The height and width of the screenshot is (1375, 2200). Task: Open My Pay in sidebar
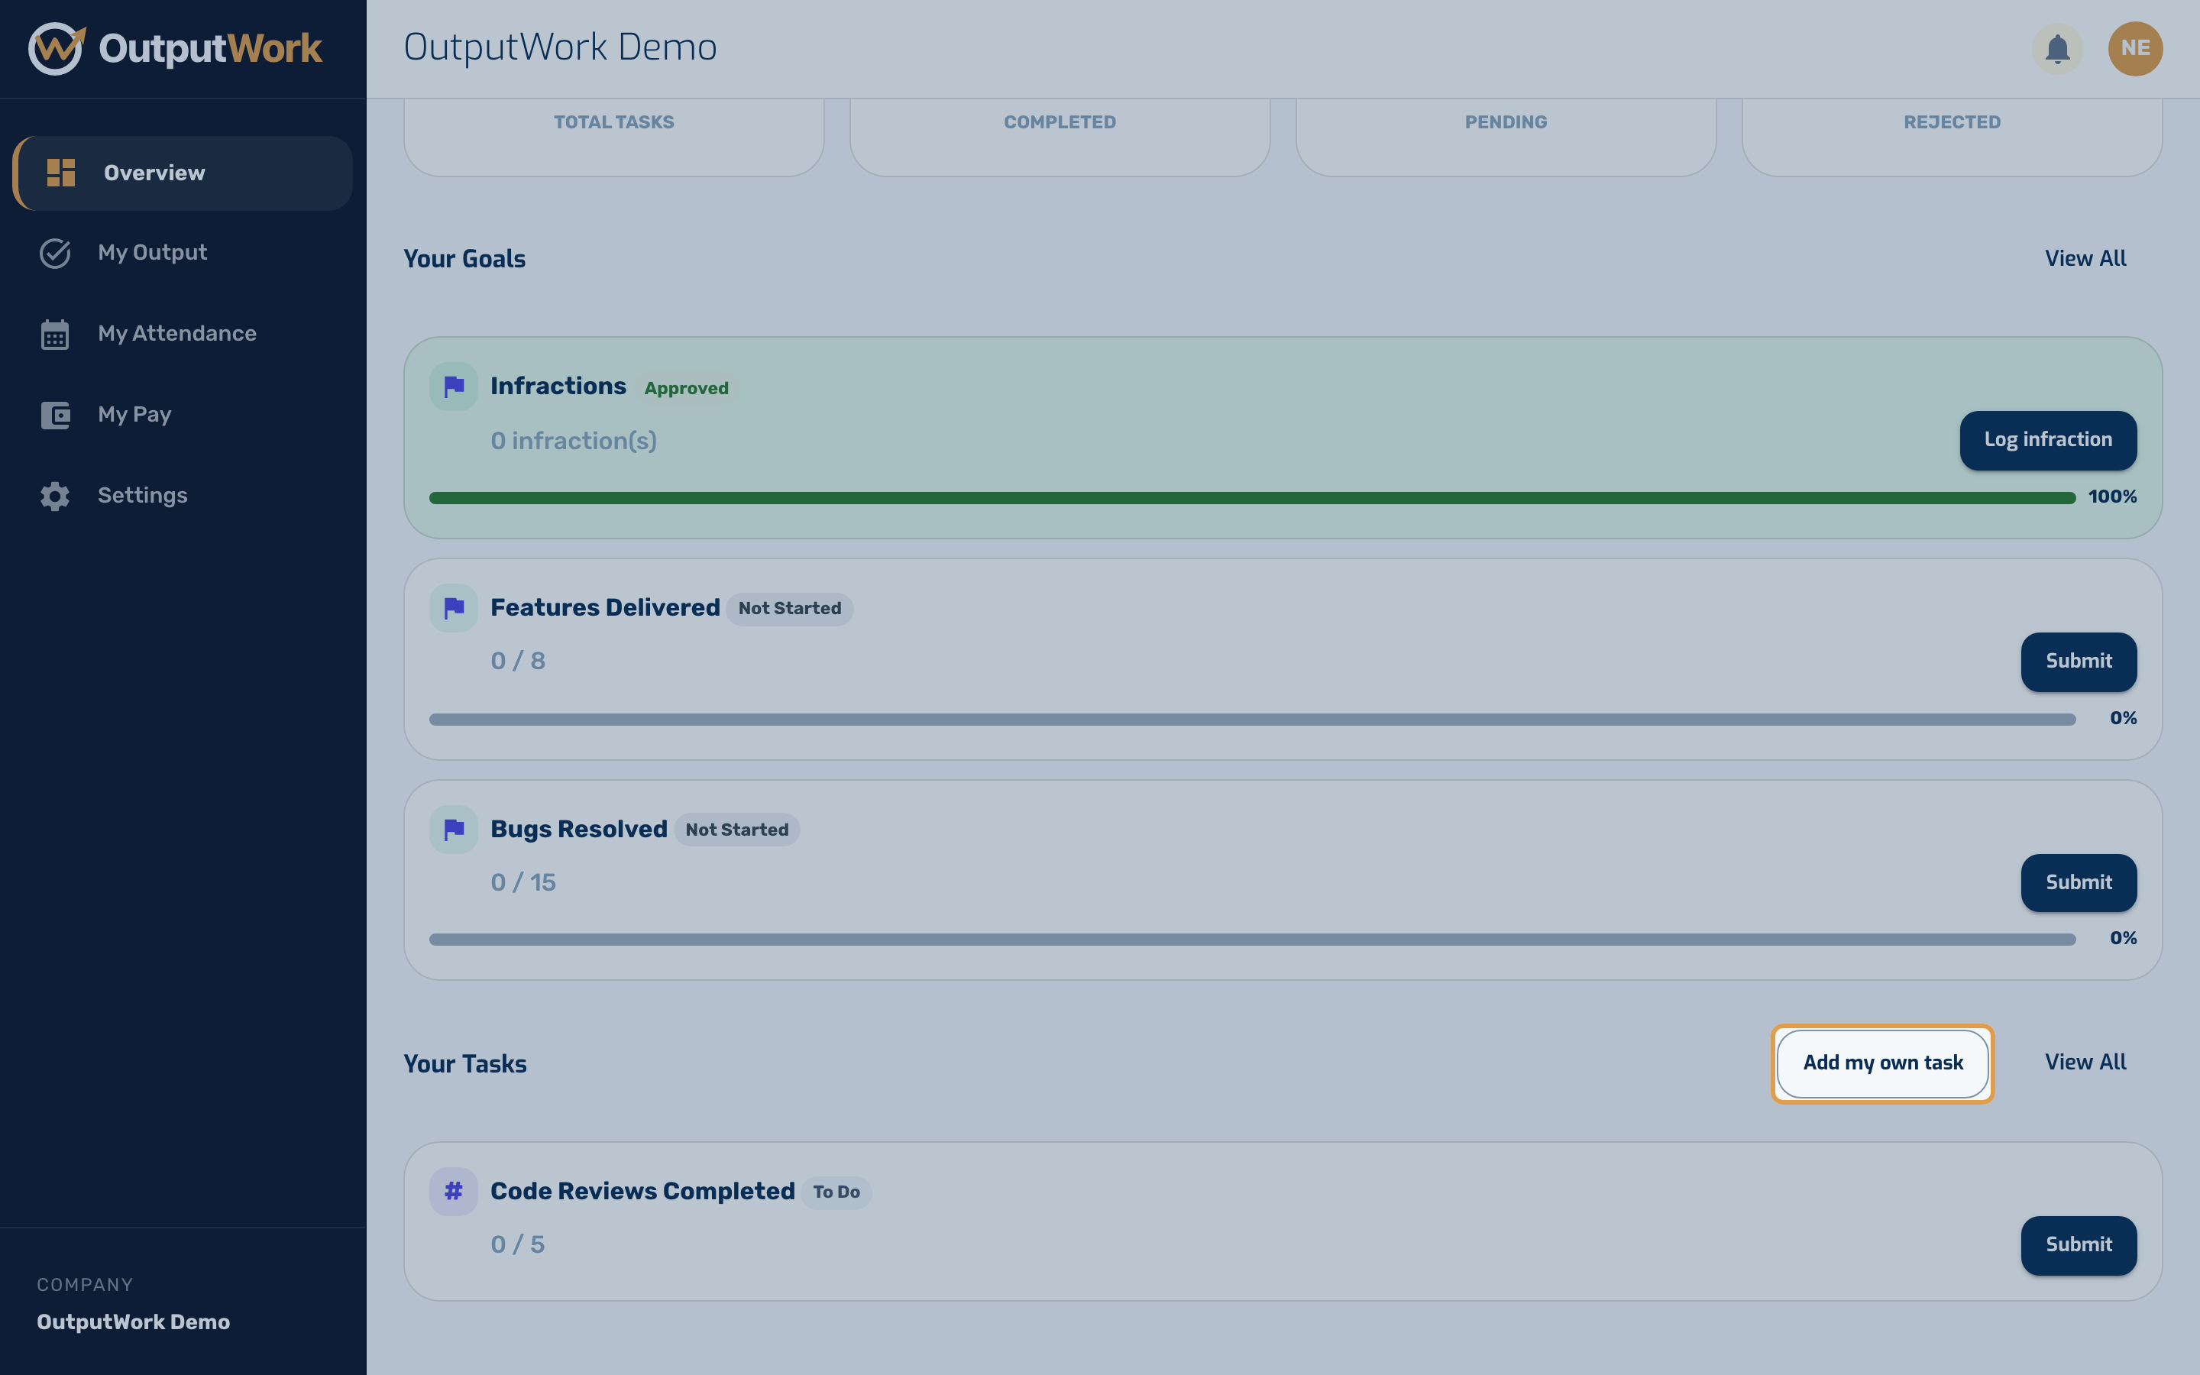click(183, 415)
